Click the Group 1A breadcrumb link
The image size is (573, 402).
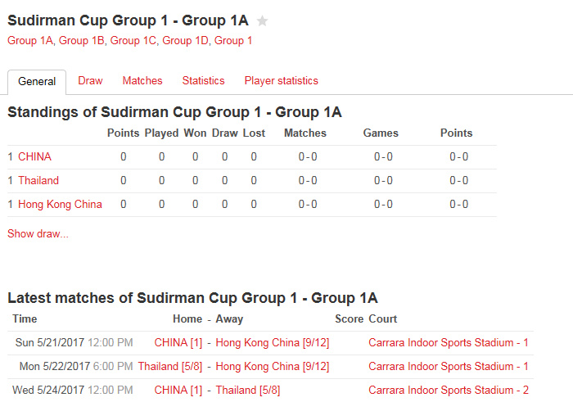coord(30,40)
